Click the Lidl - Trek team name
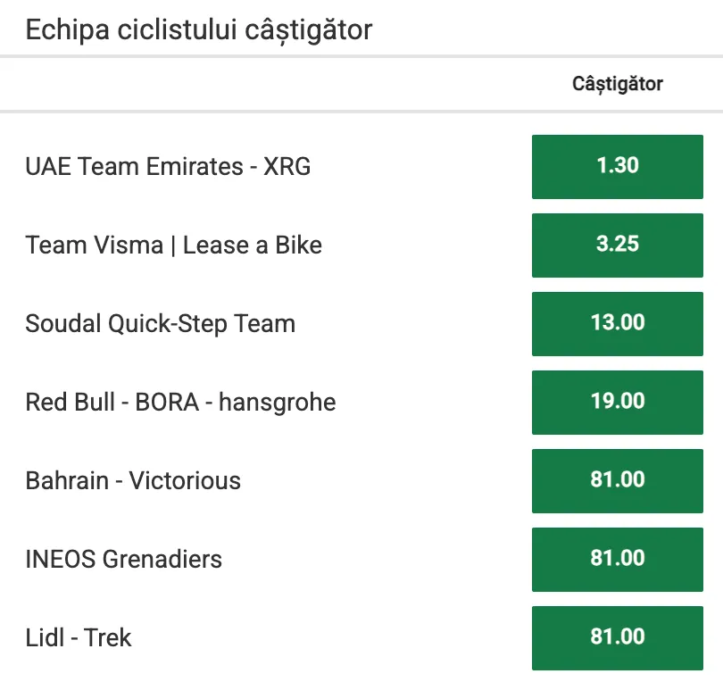Screen dimensions: 723x682 pos(79,637)
